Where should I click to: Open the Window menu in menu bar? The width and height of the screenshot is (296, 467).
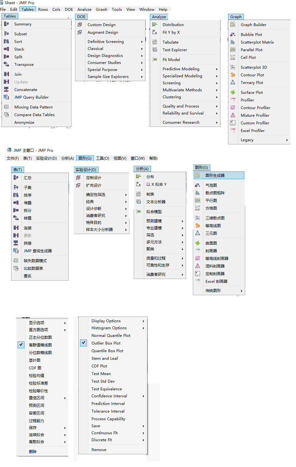[x=147, y=9]
